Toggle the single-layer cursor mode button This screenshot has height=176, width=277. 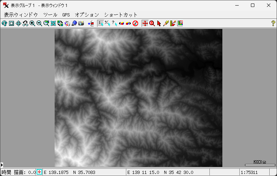pos(100,23)
